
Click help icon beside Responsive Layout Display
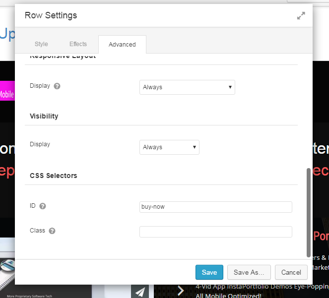point(57,86)
